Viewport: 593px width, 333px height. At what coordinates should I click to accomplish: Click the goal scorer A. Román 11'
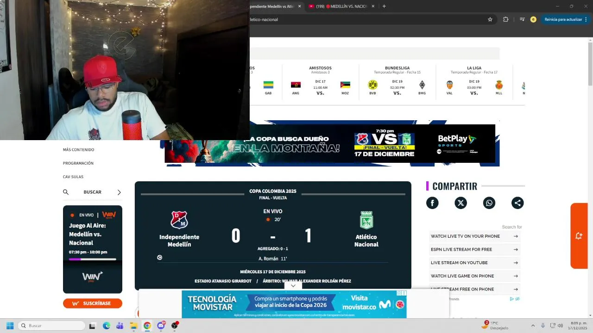pyautogui.click(x=273, y=259)
